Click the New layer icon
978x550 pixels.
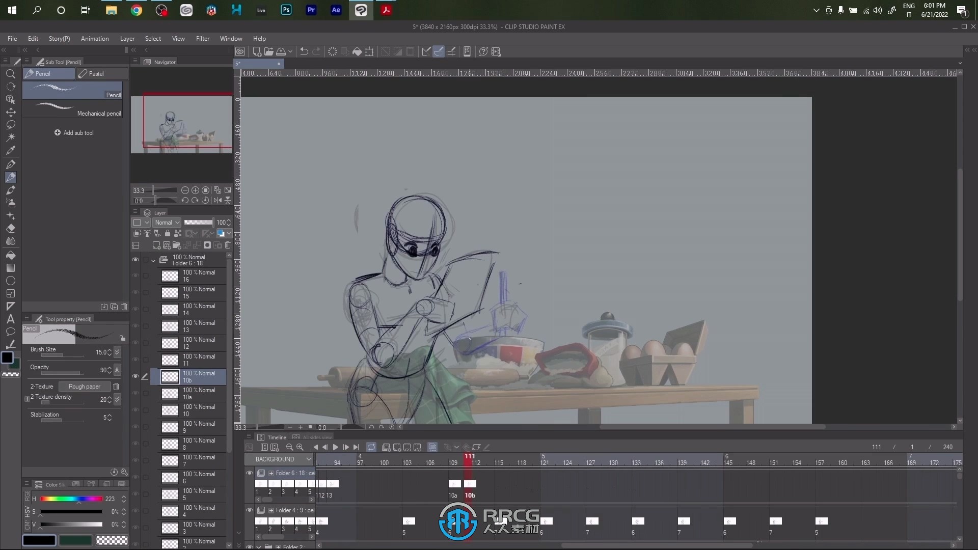153,244
